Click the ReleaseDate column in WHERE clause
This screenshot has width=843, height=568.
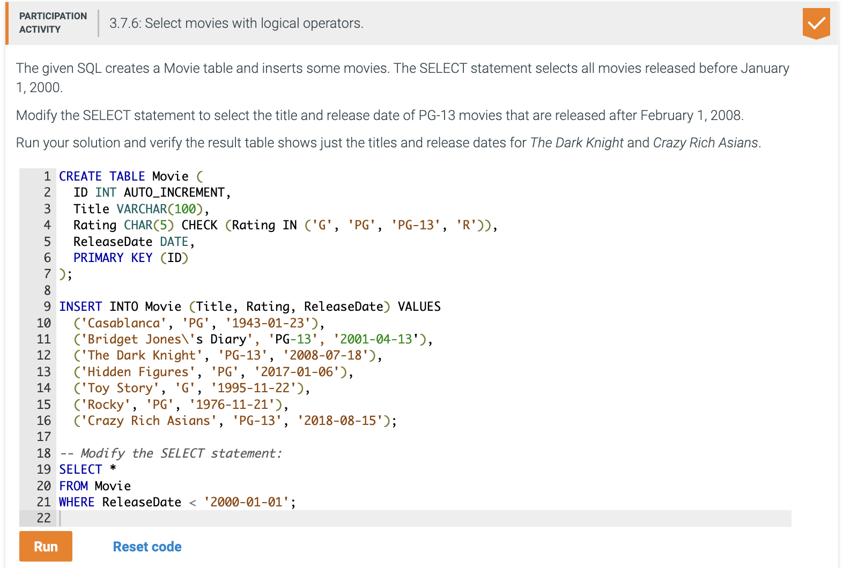(x=142, y=502)
